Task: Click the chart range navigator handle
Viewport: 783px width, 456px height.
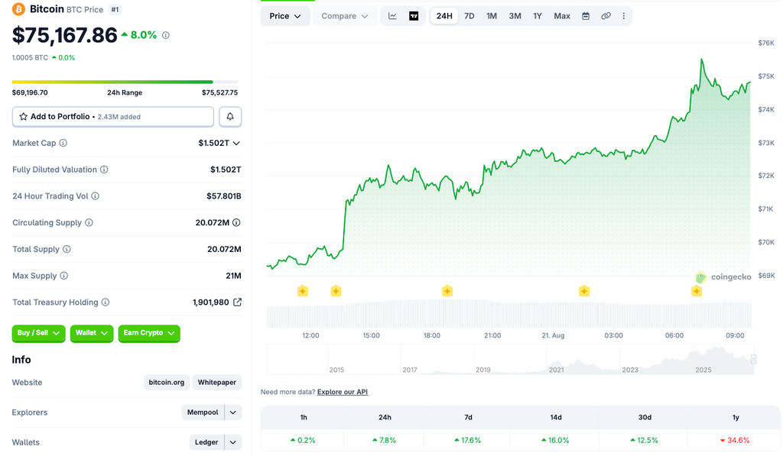Action: coord(753,359)
